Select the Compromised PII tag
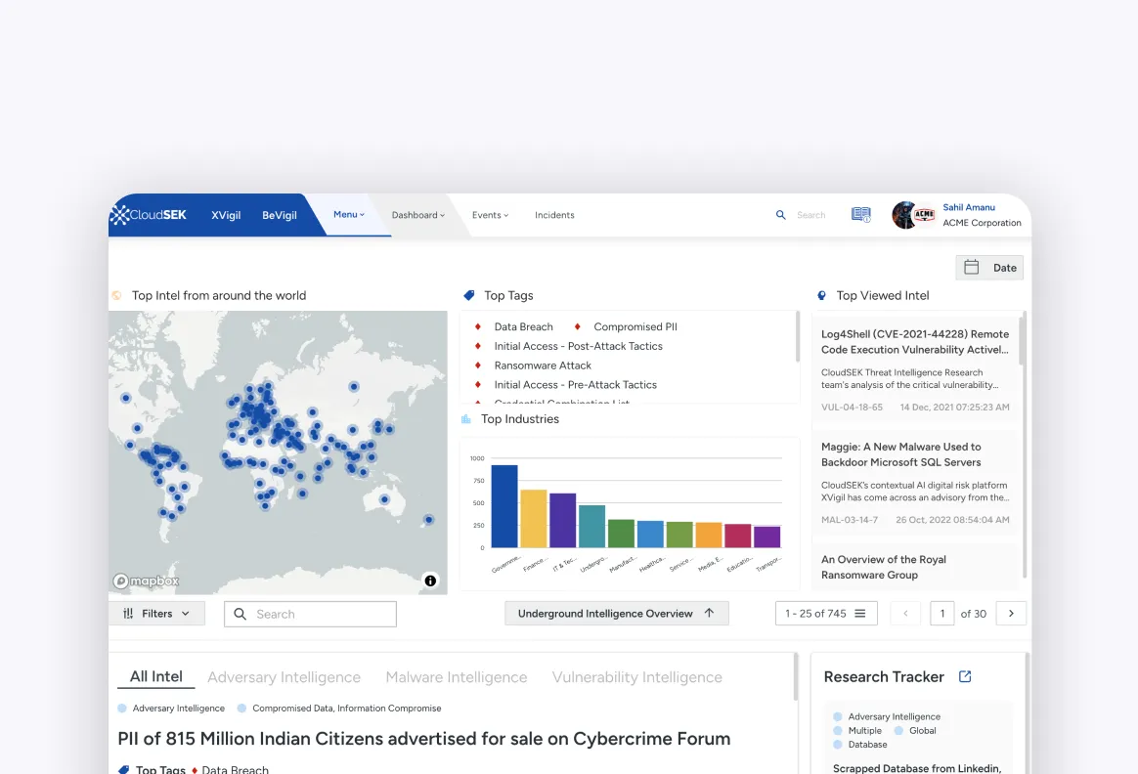Viewport: 1138px width, 774px height. click(x=635, y=327)
